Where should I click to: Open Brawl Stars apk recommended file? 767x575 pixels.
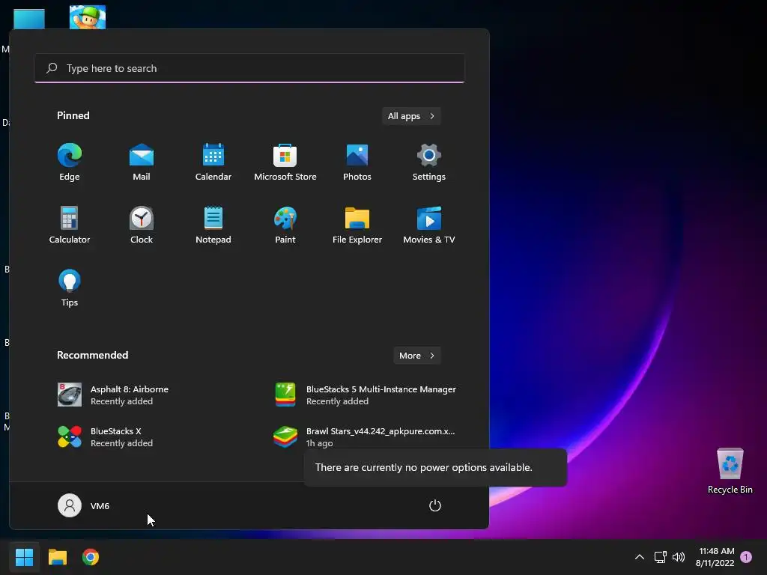[366, 436]
